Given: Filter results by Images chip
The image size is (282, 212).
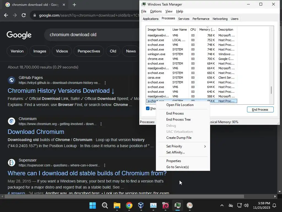Looking at the screenshot, I should [x=40, y=51].
